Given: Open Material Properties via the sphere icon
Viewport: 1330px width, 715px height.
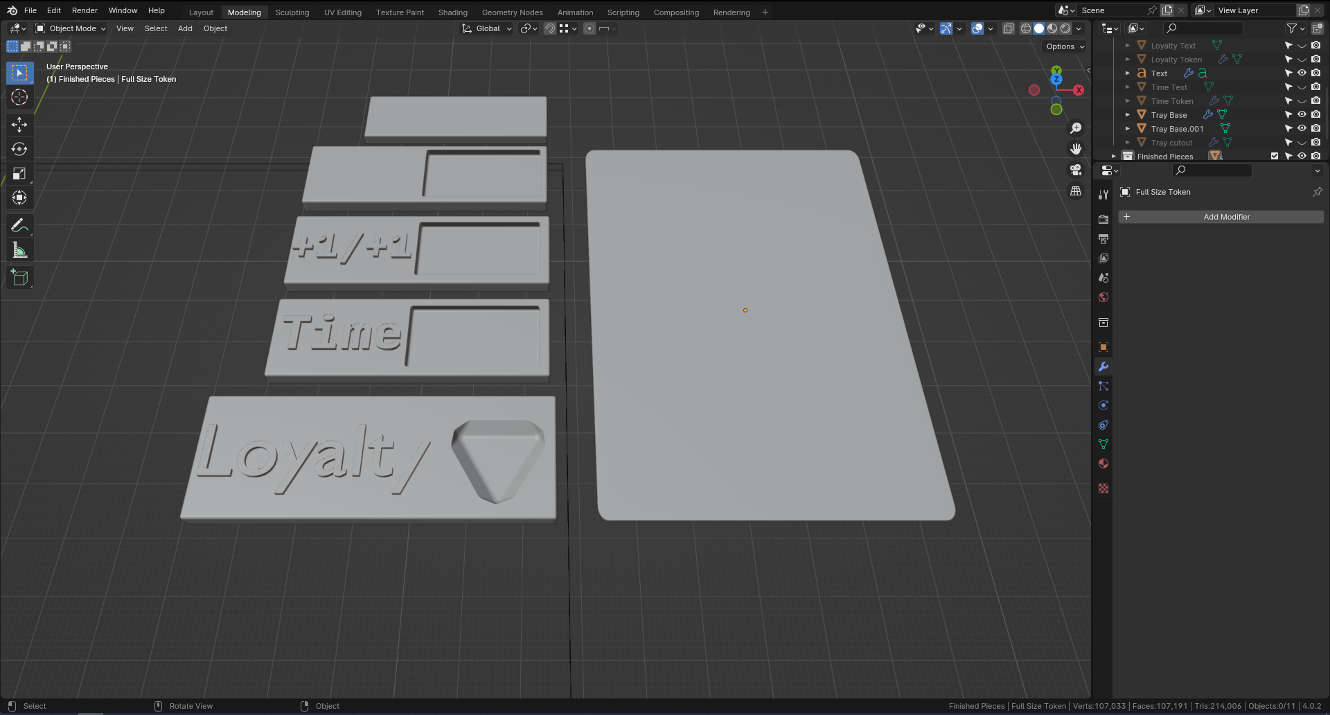Looking at the screenshot, I should [x=1103, y=464].
